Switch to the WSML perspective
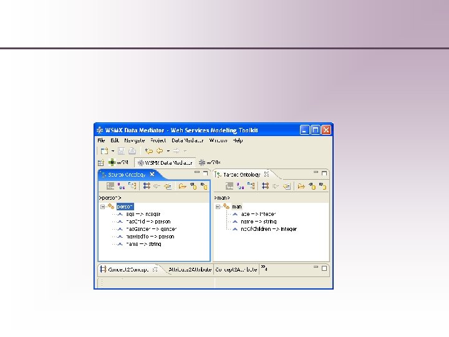This screenshot has width=449, height=337. point(118,162)
